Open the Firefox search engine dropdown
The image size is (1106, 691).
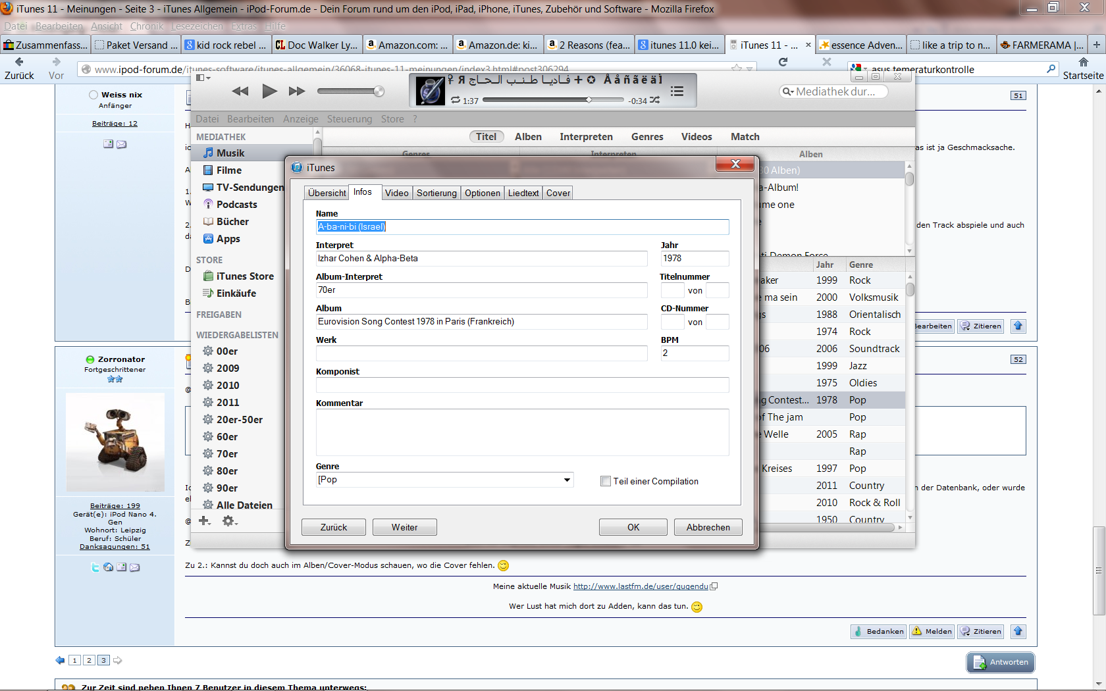pos(858,68)
